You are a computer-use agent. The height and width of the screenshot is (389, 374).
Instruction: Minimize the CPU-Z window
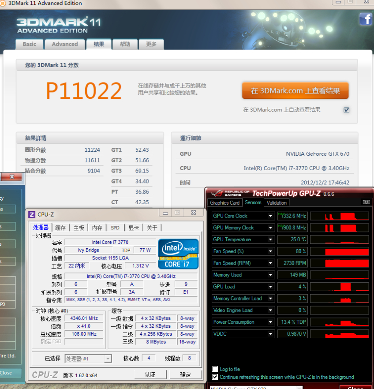click(165, 213)
